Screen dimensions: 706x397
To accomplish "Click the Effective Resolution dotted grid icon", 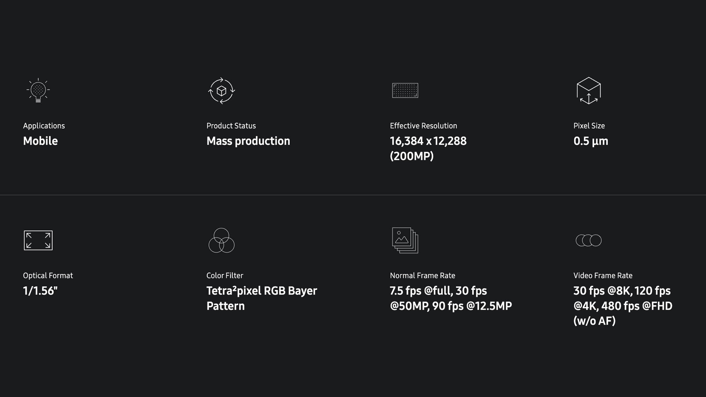I will pos(405,90).
